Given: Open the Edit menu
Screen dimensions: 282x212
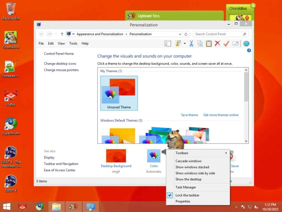Looking at the screenshot, I should click(x=51, y=43).
